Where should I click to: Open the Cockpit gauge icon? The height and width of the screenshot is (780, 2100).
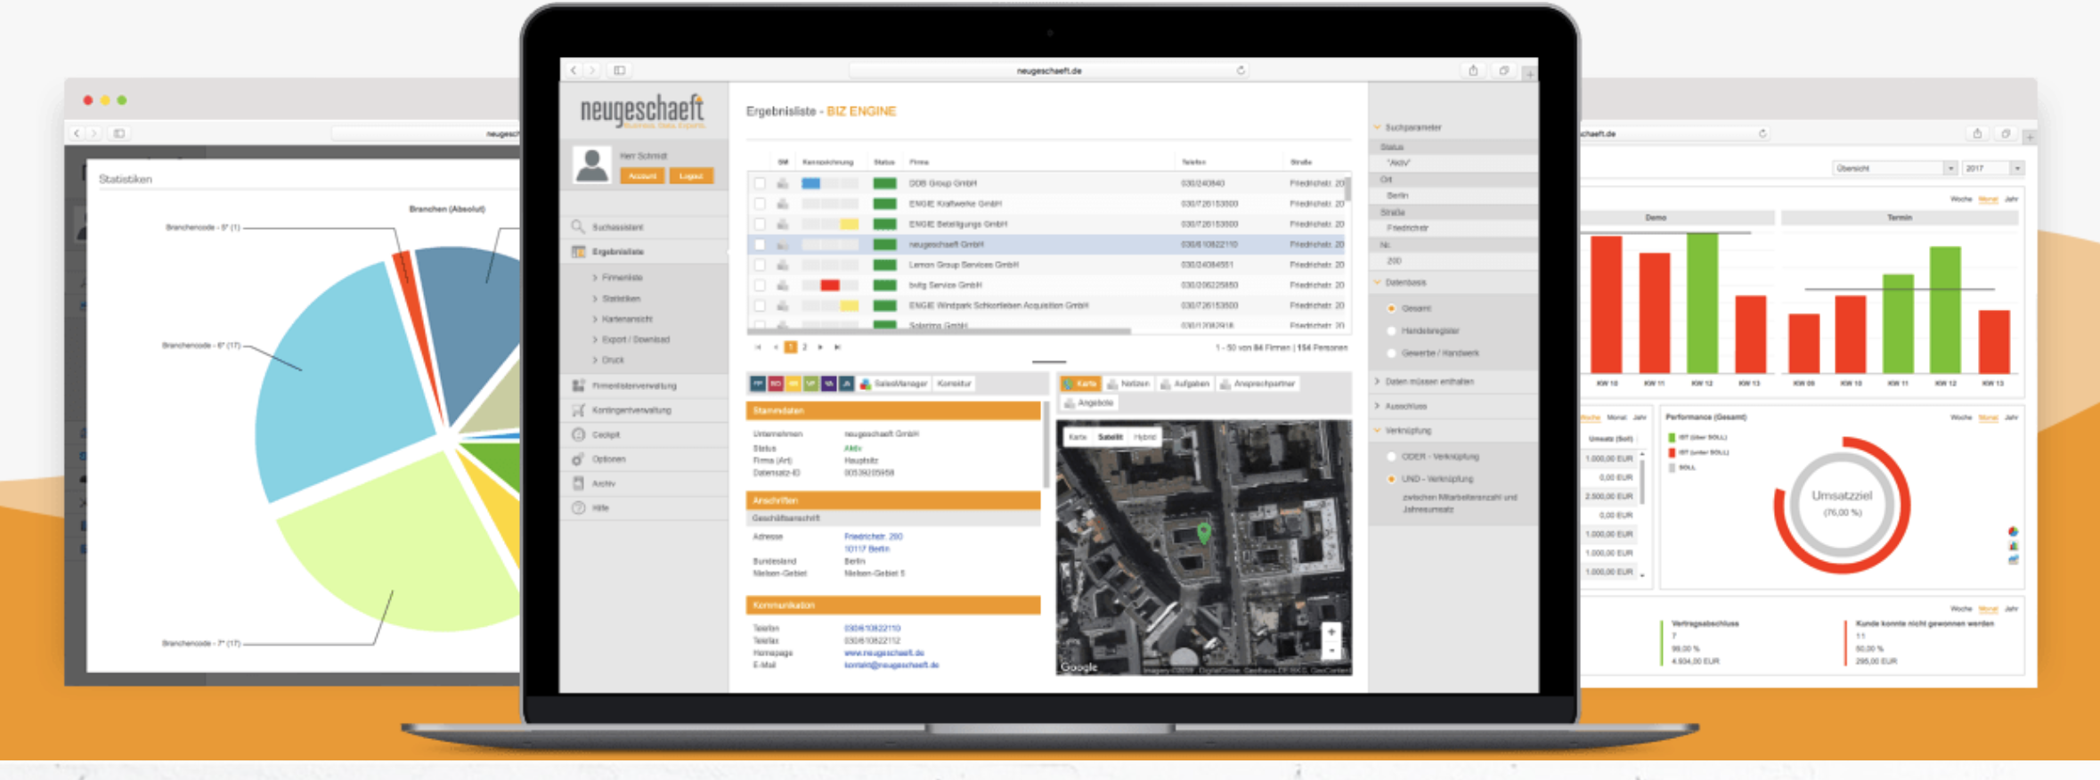coord(578,435)
